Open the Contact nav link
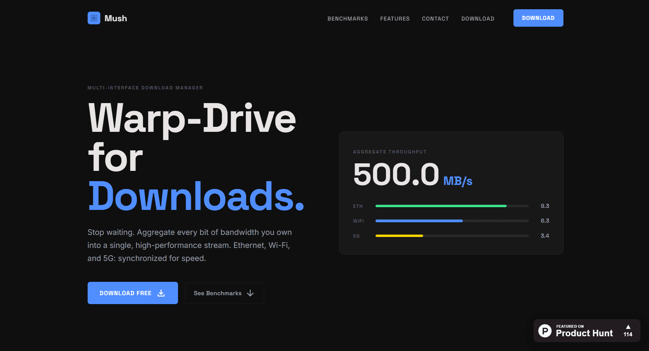649x351 pixels. coord(435,18)
